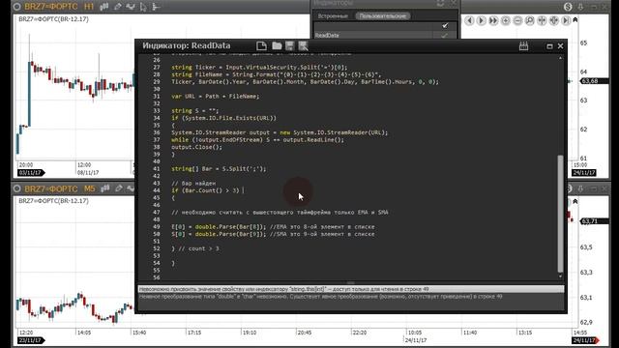
Task: Click the code editor vertical scrollbar thumb
Action: tap(560, 214)
